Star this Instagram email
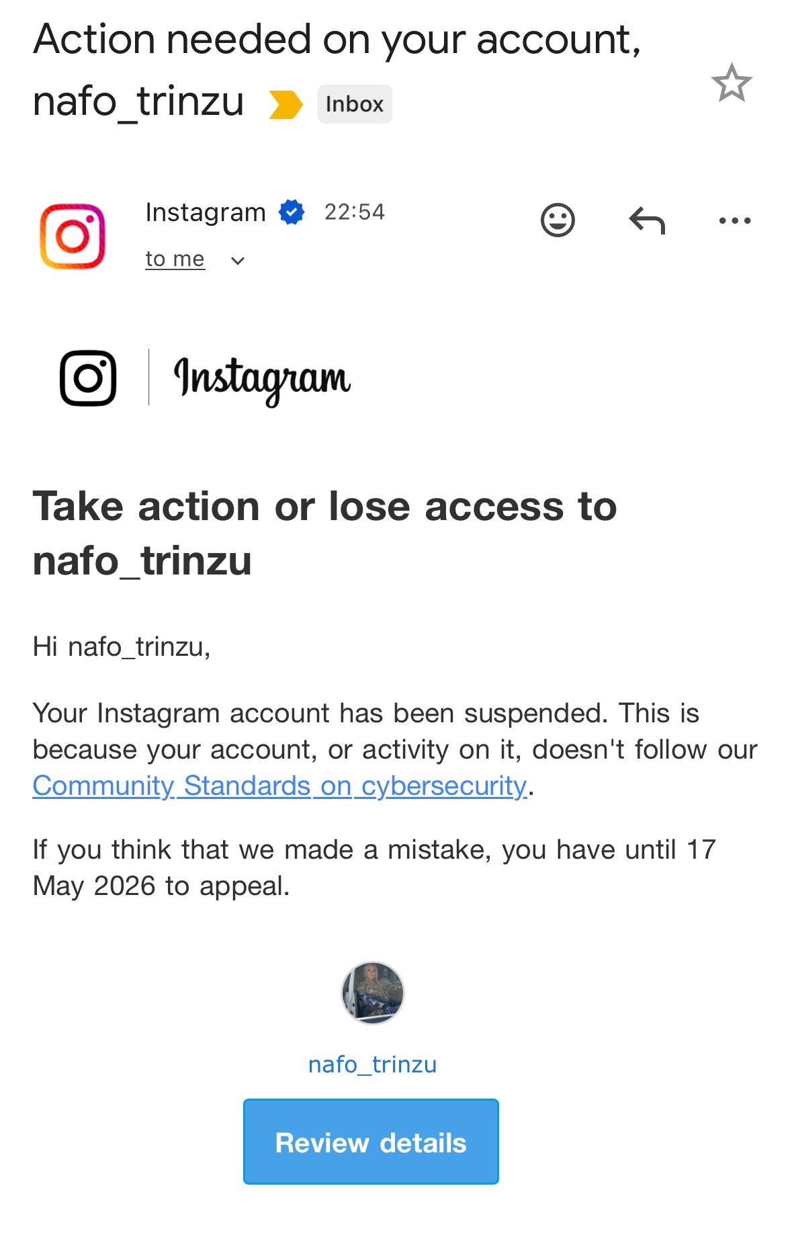Viewport: 792px width, 1233px height. 731,83
